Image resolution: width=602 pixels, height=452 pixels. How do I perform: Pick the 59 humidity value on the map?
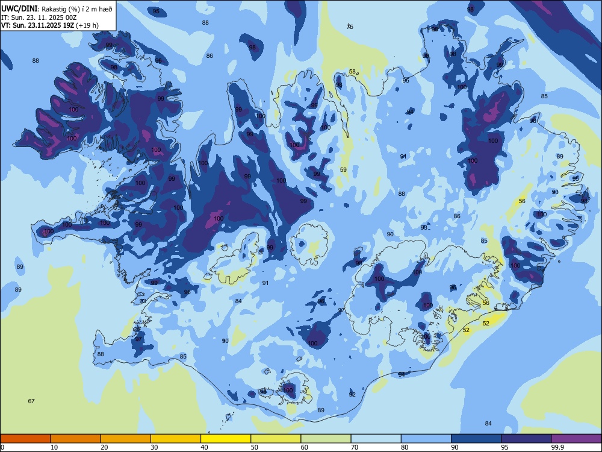point(343,169)
